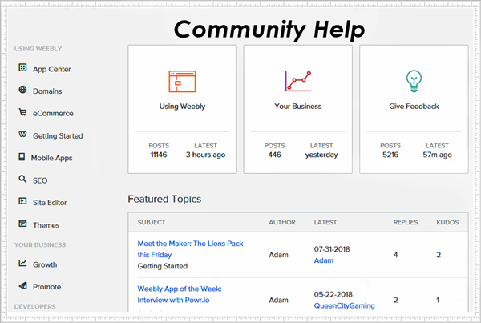Click the USING WEEBLY sidebar heading

click(x=38, y=49)
